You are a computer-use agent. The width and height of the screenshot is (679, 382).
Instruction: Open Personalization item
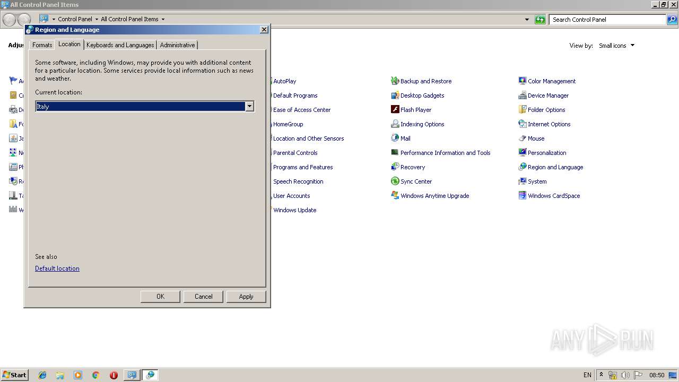coord(542,153)
